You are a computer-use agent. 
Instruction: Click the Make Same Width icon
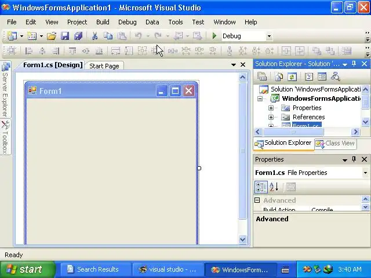[115, 50]
